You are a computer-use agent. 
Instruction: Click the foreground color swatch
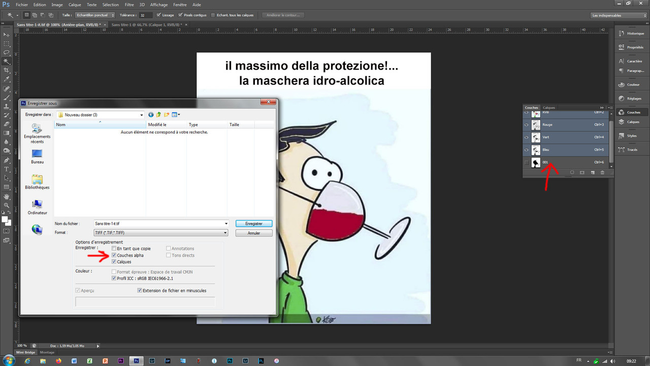coord(5,220)
